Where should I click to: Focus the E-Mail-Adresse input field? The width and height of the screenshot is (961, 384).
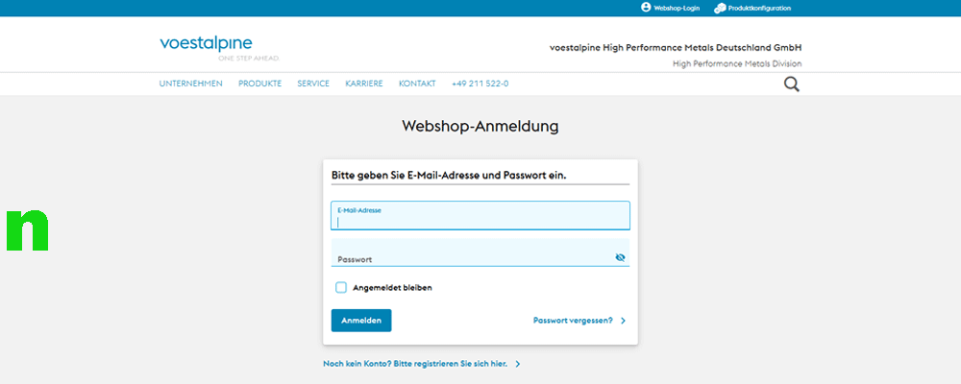[x=480, y=220]
